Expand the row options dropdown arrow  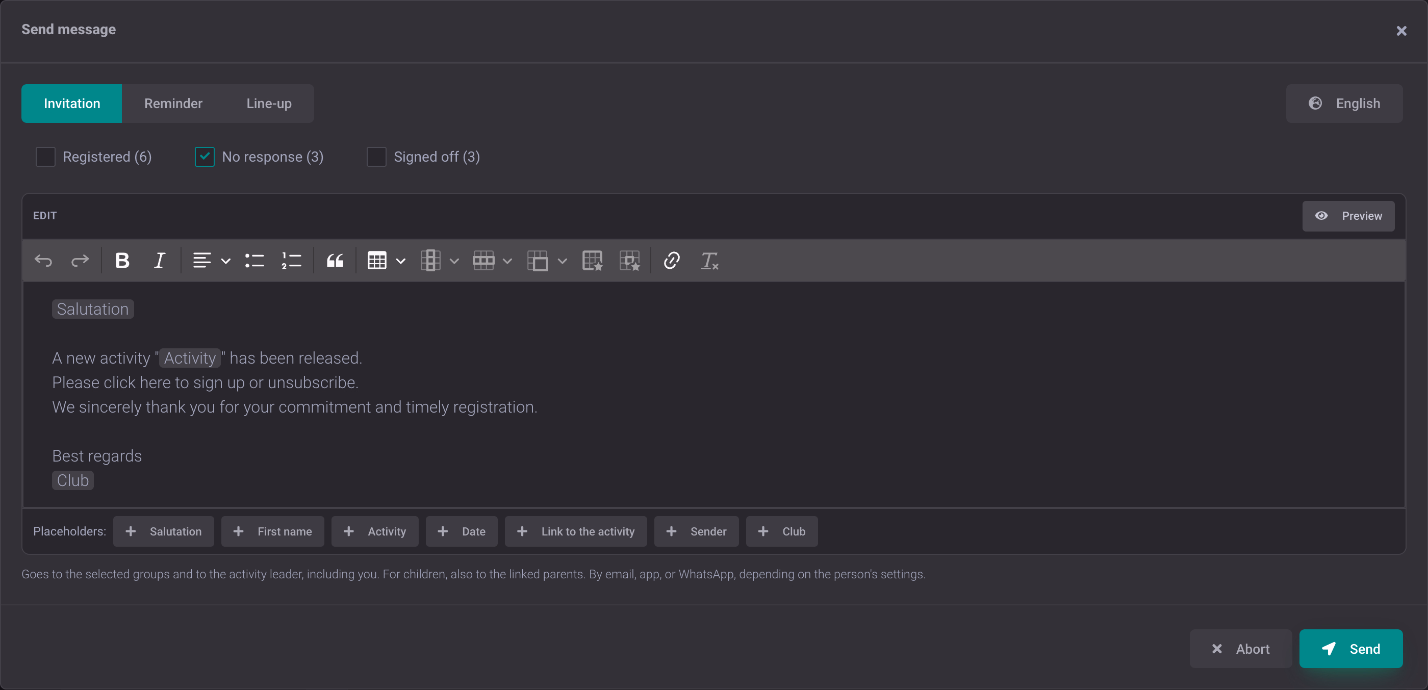point(507,261)
